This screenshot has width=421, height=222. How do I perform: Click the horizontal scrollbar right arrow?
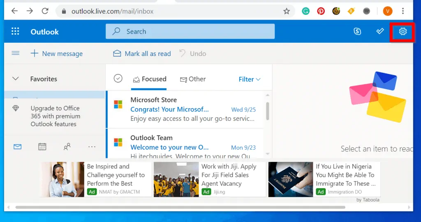click(409, 207)
